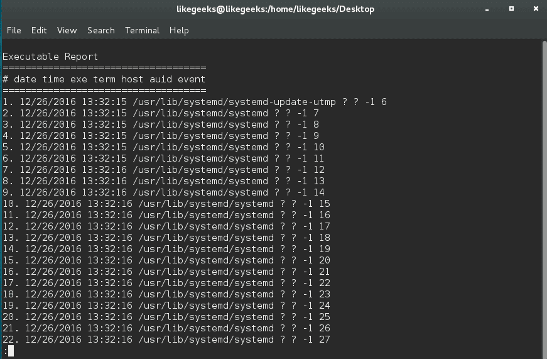Click row 15 ending with event 20
547x359 pixels.
click(x=166, y=260)
